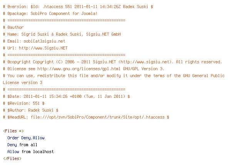Click the License version 3 text
The image size is (231, 165).
click(x=23, y=82)
